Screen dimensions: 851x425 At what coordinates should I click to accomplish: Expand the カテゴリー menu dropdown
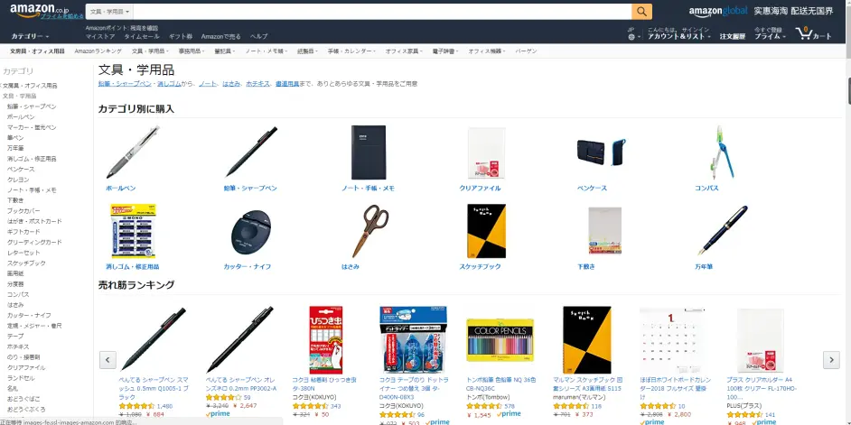tap(30, 36)
